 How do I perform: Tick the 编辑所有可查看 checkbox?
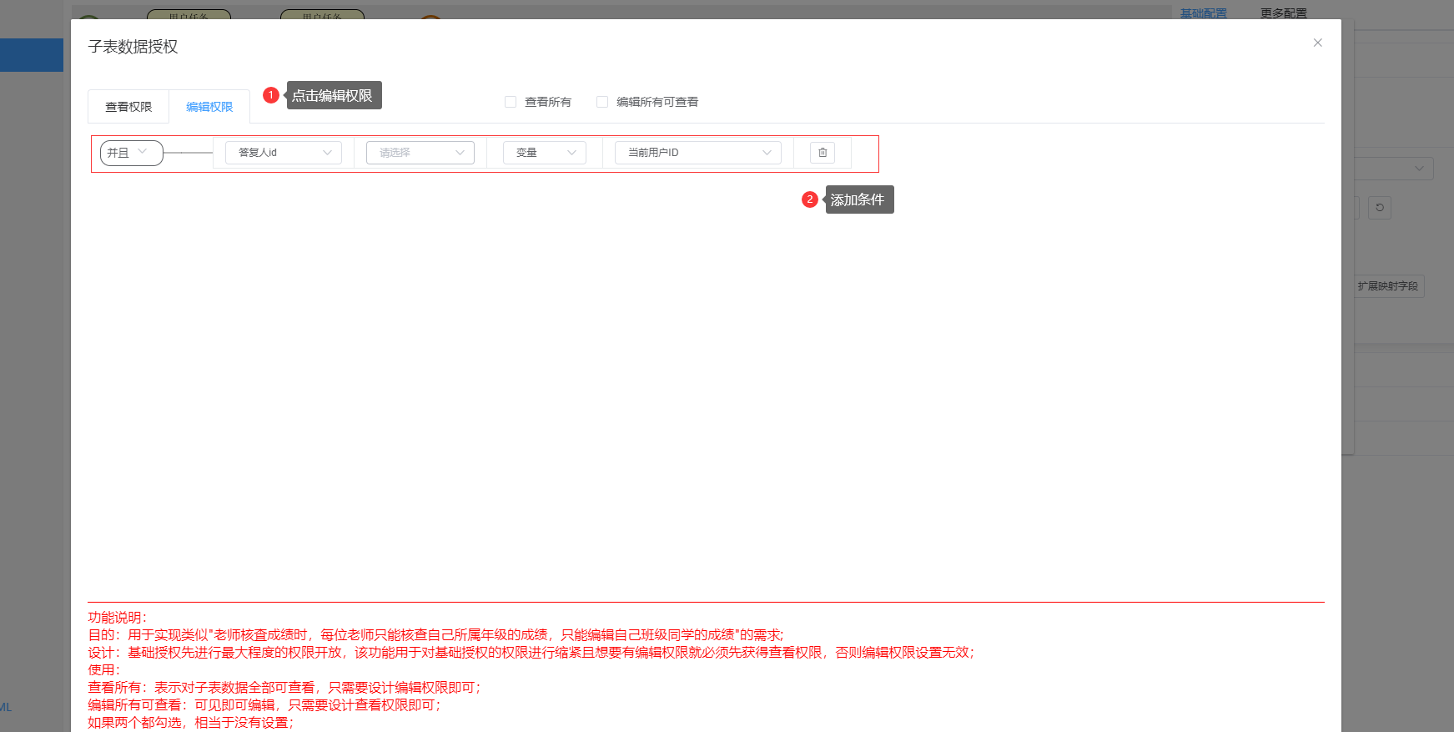click(x=602, y=102)
